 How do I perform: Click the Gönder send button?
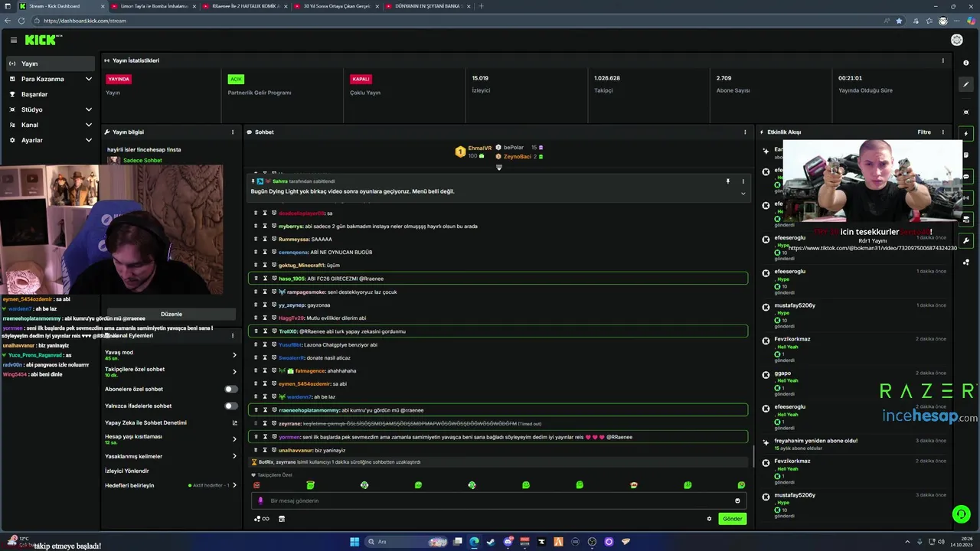(x=733, y=519)
